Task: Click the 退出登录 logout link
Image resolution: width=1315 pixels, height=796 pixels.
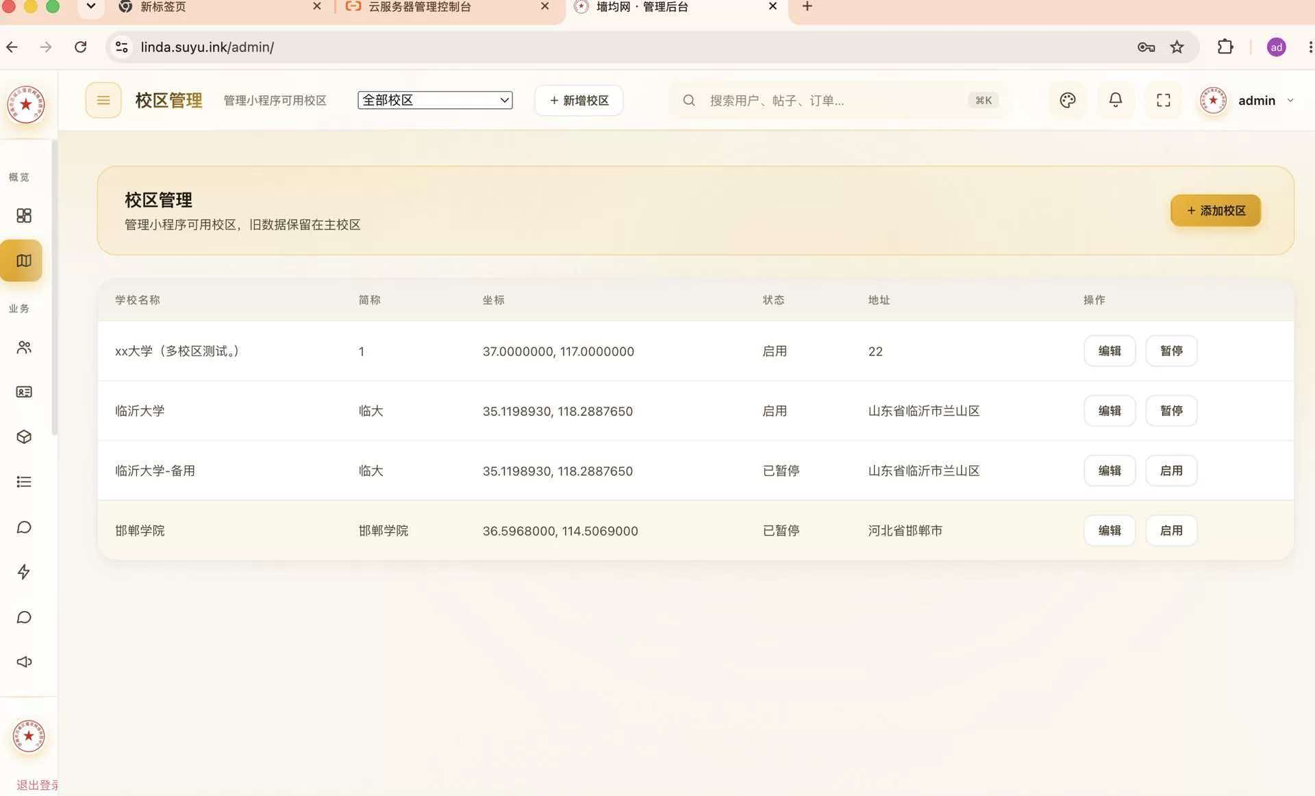Action: 37,785
